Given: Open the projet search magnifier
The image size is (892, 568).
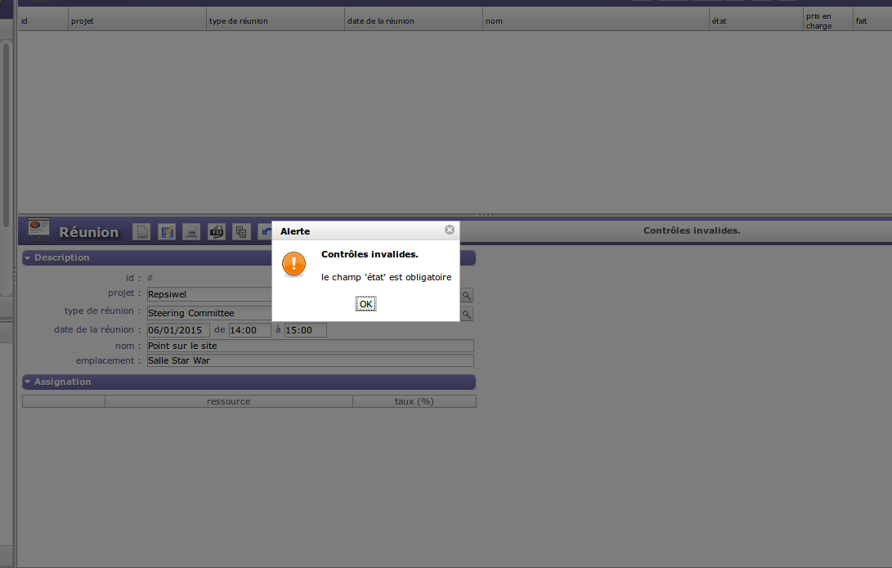Looking at the screenshot, I should (x=467, y=296).
